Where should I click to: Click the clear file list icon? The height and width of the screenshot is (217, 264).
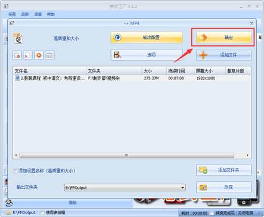[x=27, y=55]
